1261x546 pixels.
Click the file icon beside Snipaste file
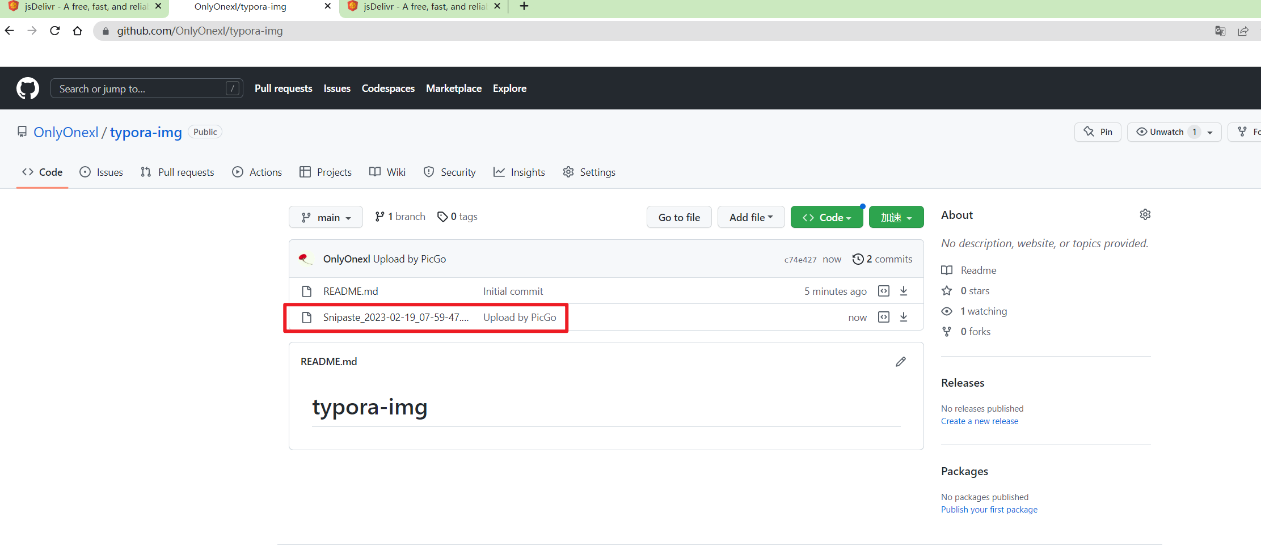click(x=307, y=317)
